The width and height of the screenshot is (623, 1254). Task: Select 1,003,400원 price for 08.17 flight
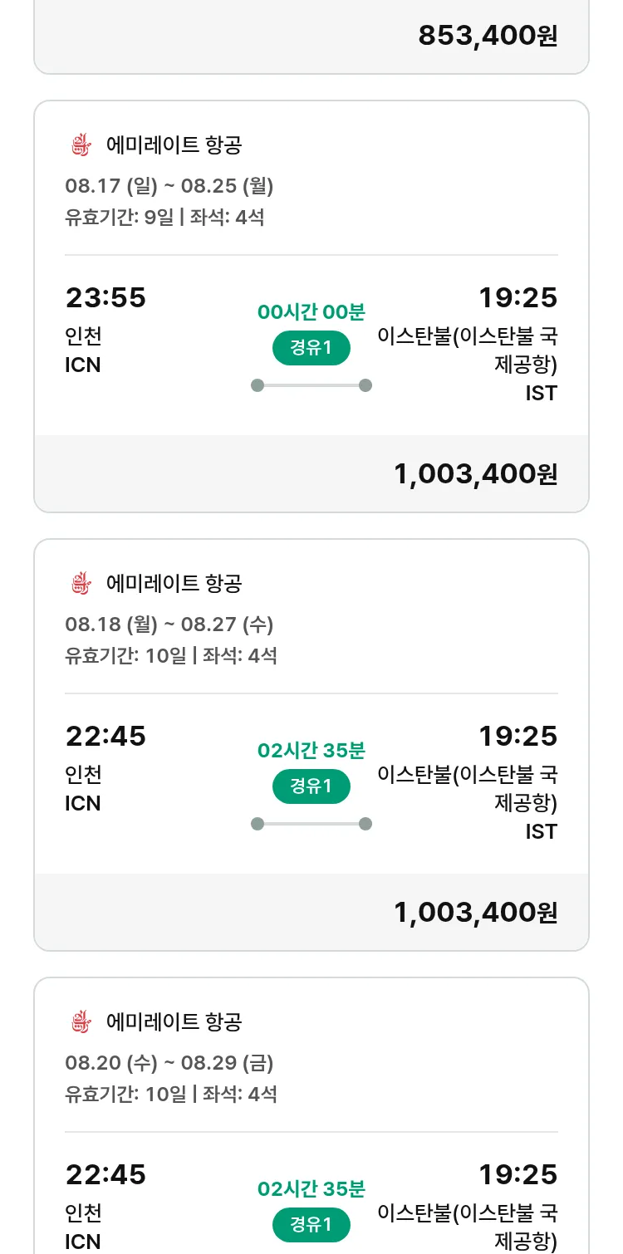pyautogui.click(x=475, y=474)
